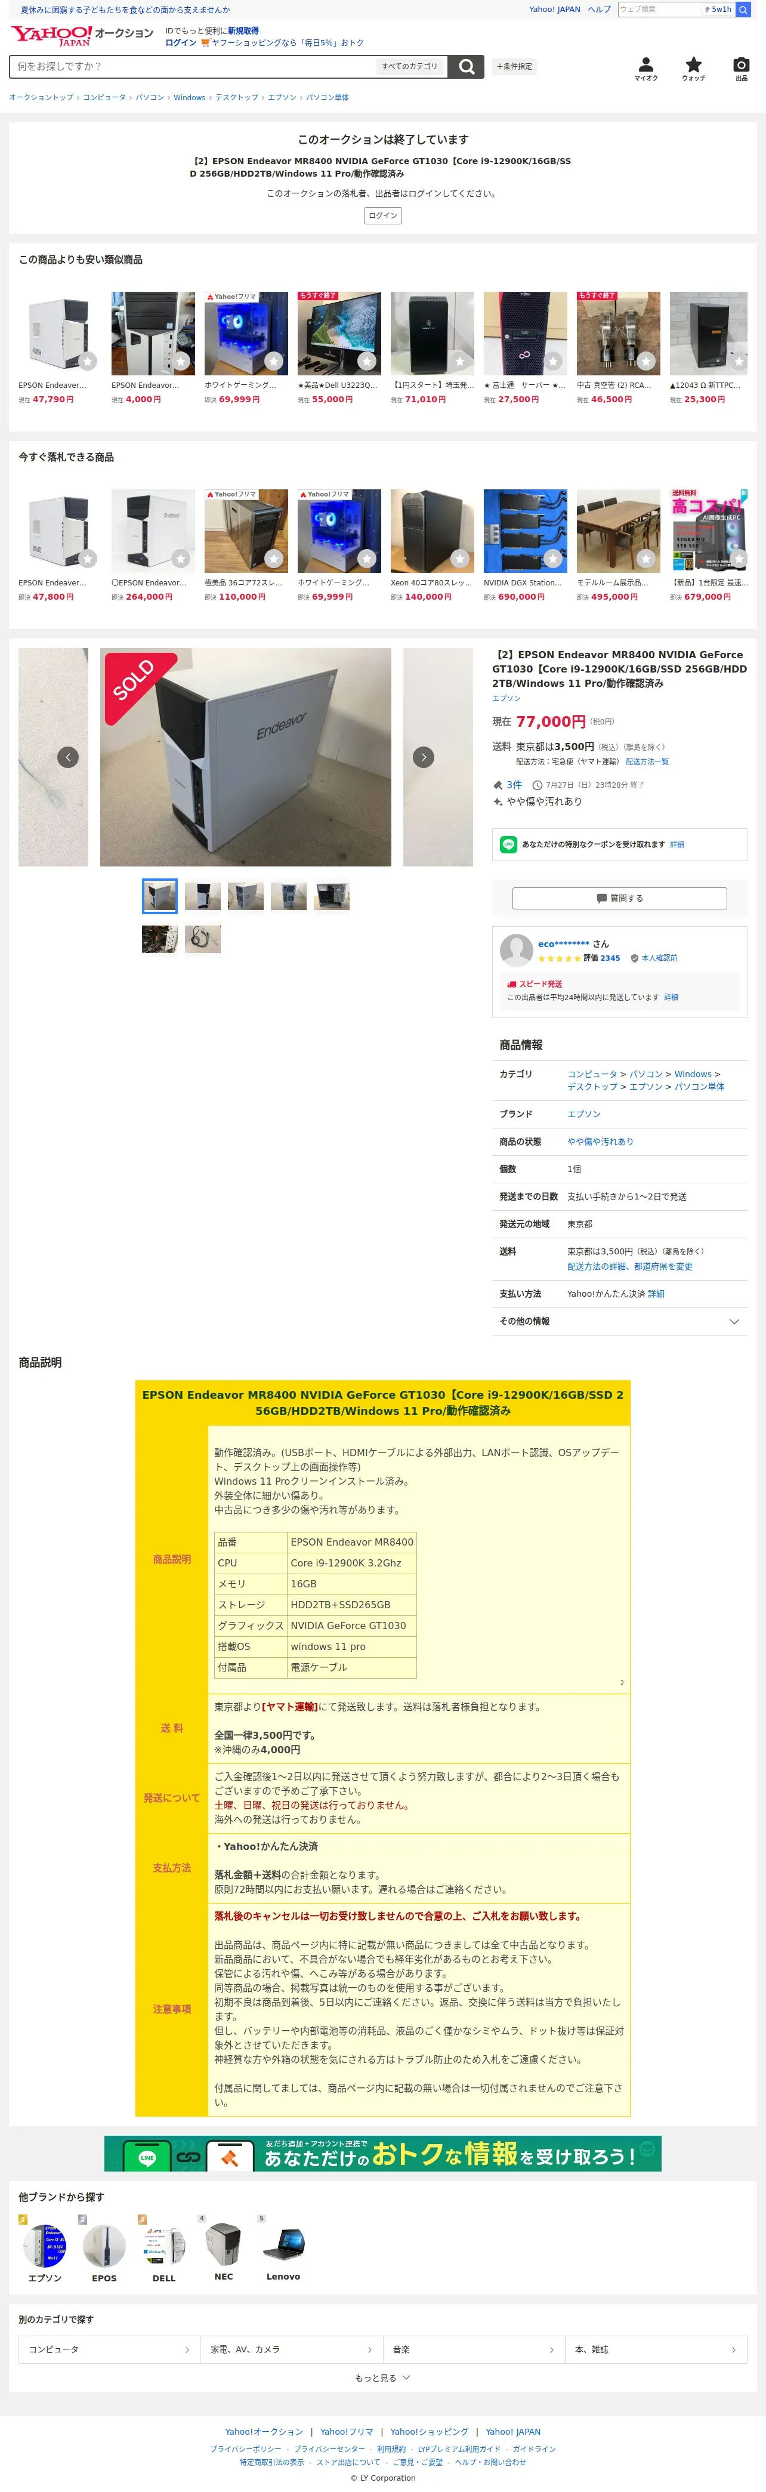Toggle watch star on 27,500円 Fujitsu server item

coord(552,361)
